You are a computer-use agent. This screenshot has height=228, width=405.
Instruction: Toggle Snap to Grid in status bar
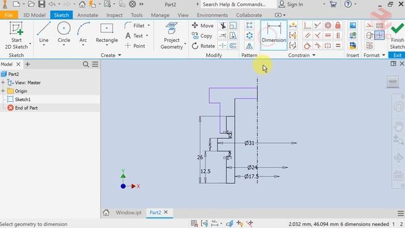click(194, 224)
